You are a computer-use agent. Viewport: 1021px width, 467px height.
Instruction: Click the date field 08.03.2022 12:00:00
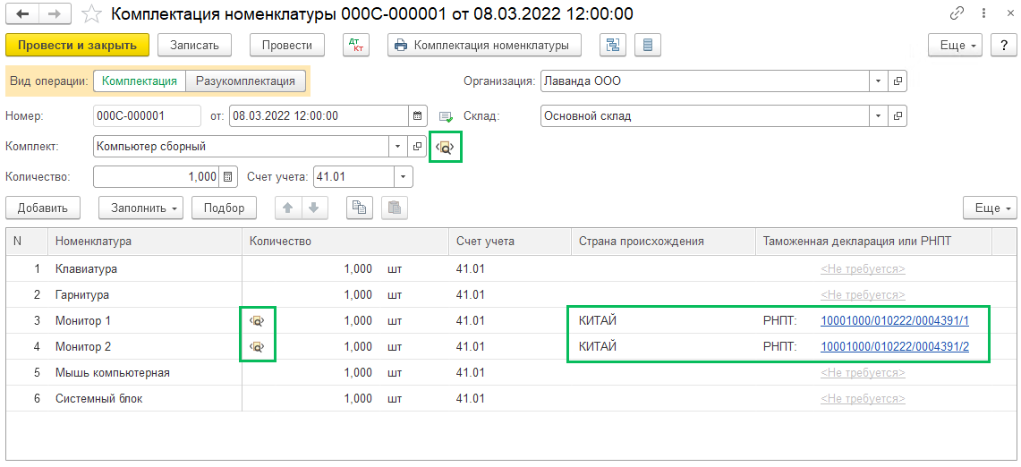319,116
